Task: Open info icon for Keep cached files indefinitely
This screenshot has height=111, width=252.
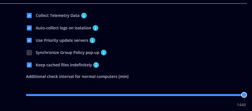Action: point(96,65)
